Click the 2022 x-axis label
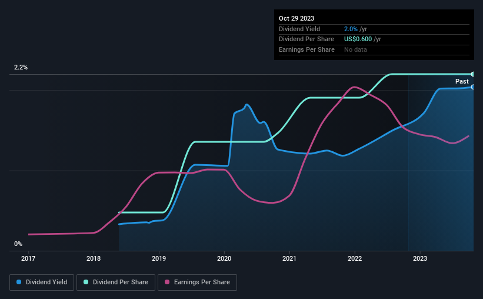Screen dimensions: 483x299 pyautogui.click(x=355, y=258)
